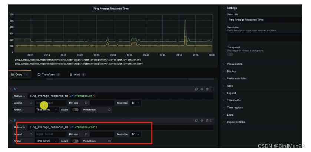The height and width of the screenshot is (152, 311).
Task: Toggle Instant switch in query A
Action: (75, 110)
